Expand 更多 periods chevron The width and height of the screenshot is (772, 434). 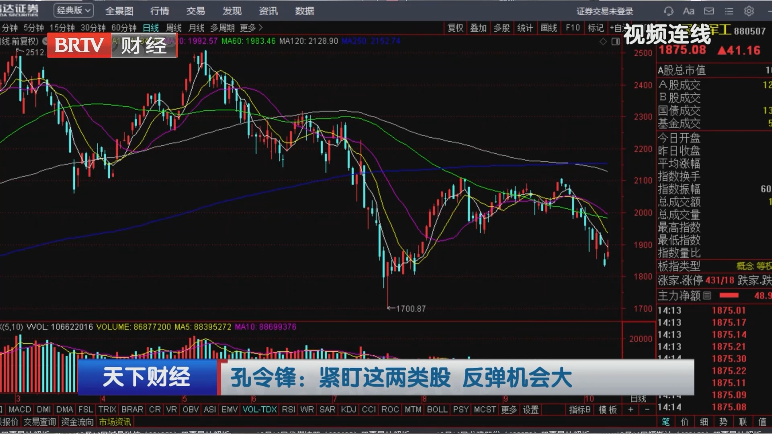251,28
